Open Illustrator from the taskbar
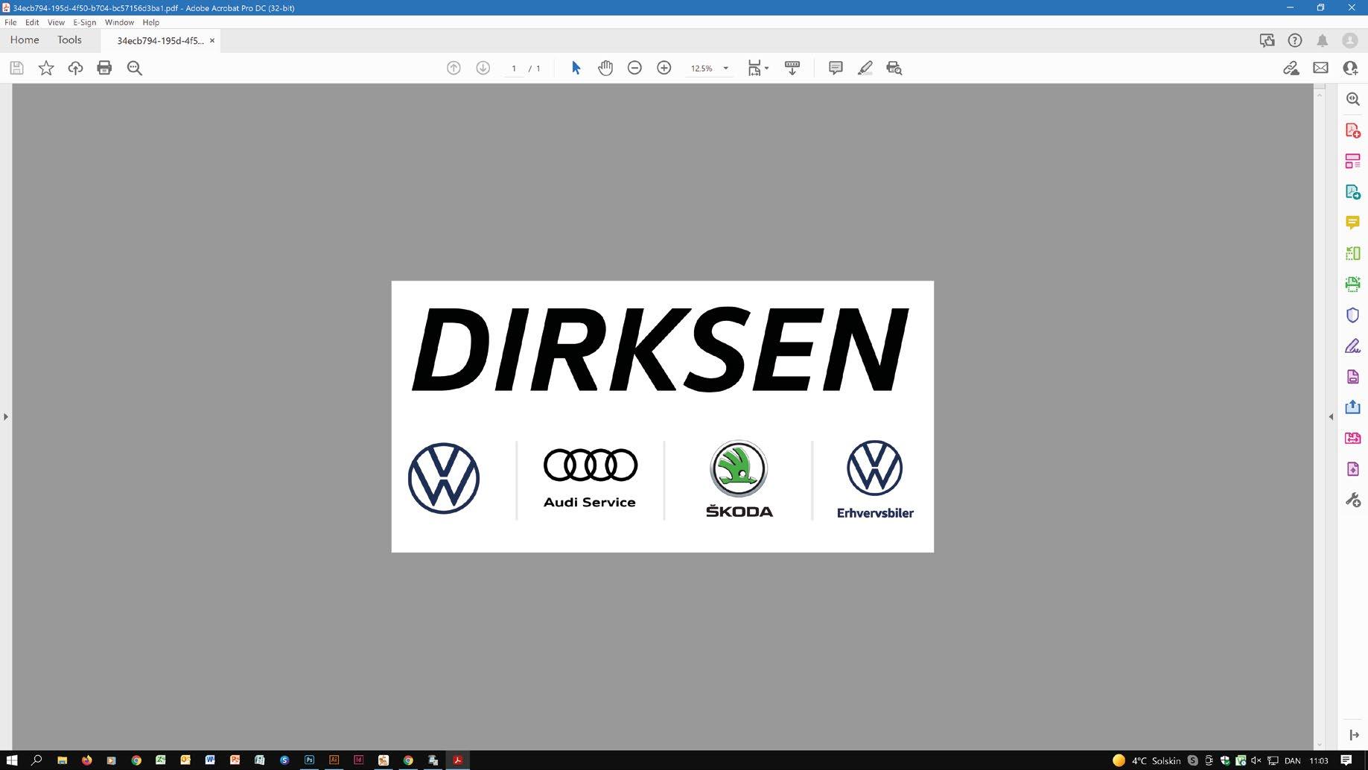This screenshot has width=1368, height=770. [x=334, y=760]
